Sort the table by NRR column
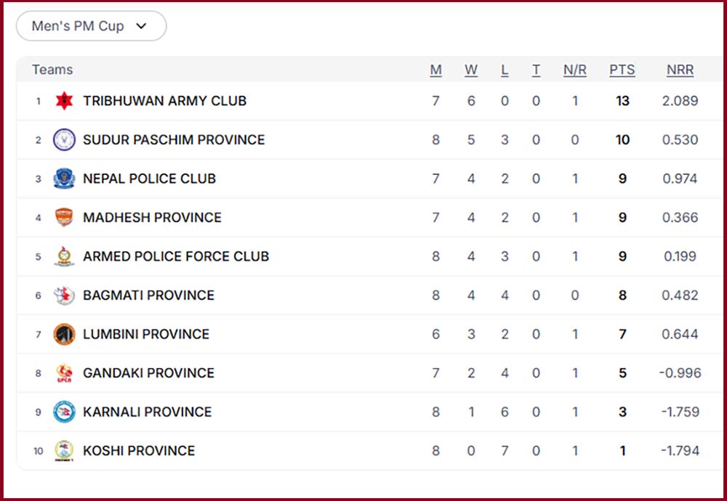 [680, 70]
